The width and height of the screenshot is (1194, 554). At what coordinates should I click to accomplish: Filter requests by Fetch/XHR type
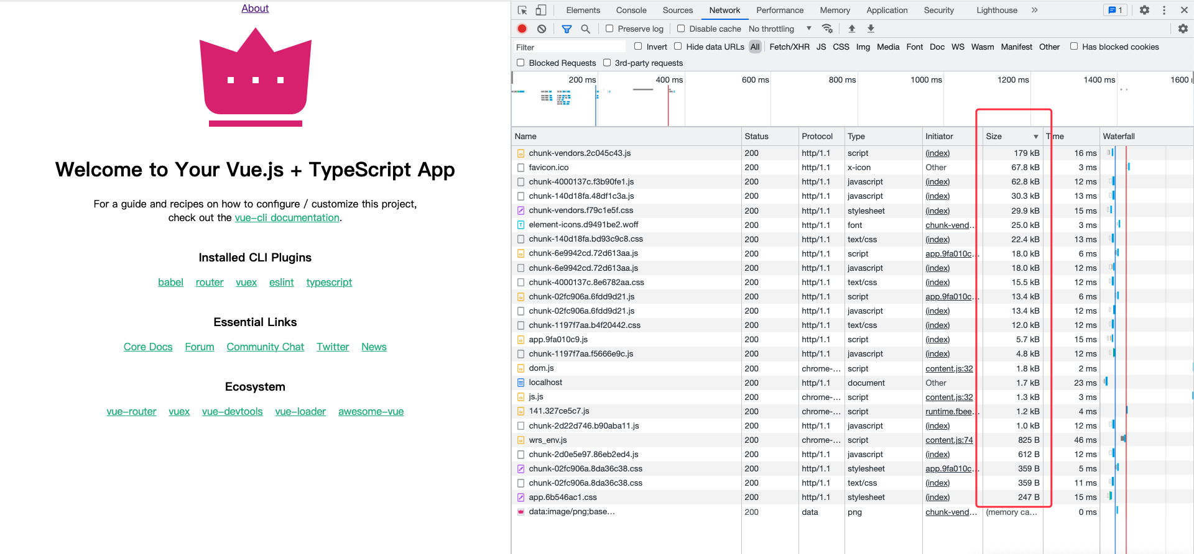(x=789, y=47)
